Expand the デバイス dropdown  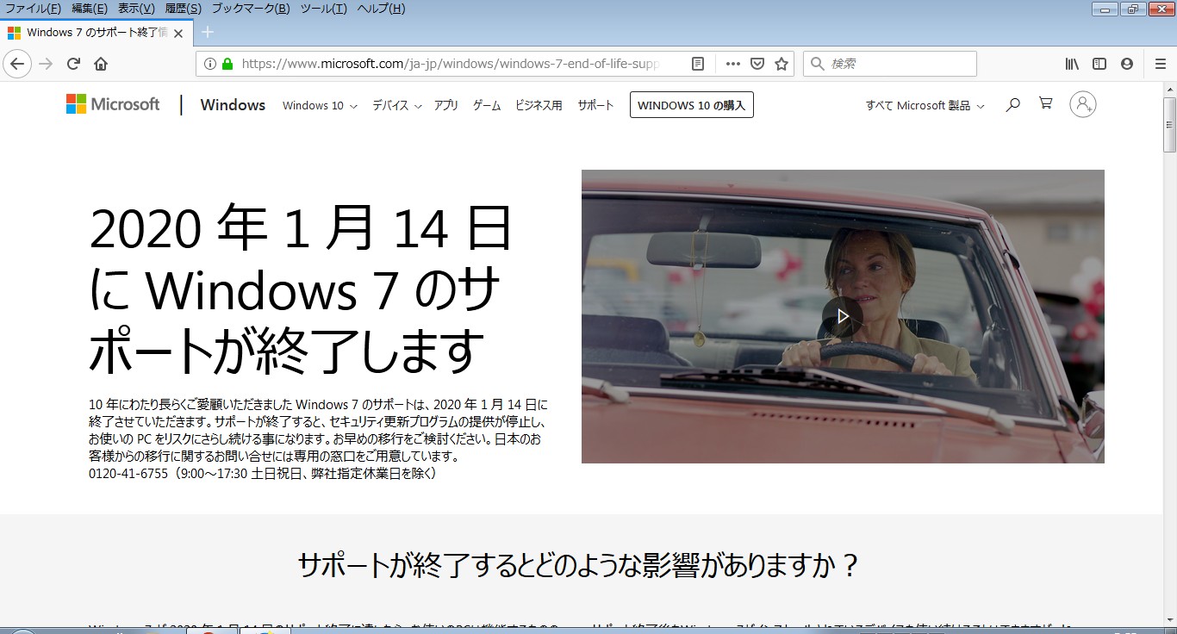(397, 105)
